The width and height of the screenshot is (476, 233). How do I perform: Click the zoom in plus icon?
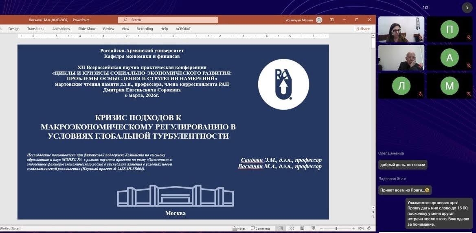pos(354,229)
